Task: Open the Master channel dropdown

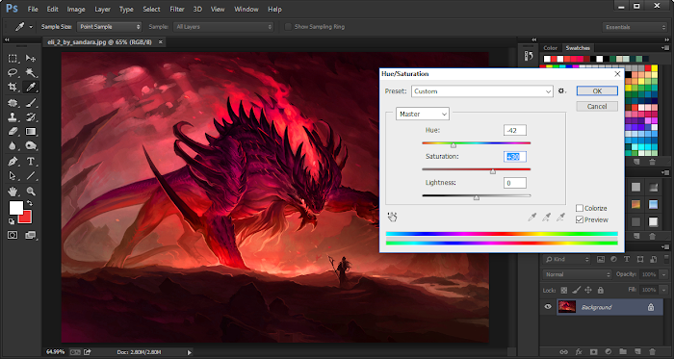Action: 423,114
